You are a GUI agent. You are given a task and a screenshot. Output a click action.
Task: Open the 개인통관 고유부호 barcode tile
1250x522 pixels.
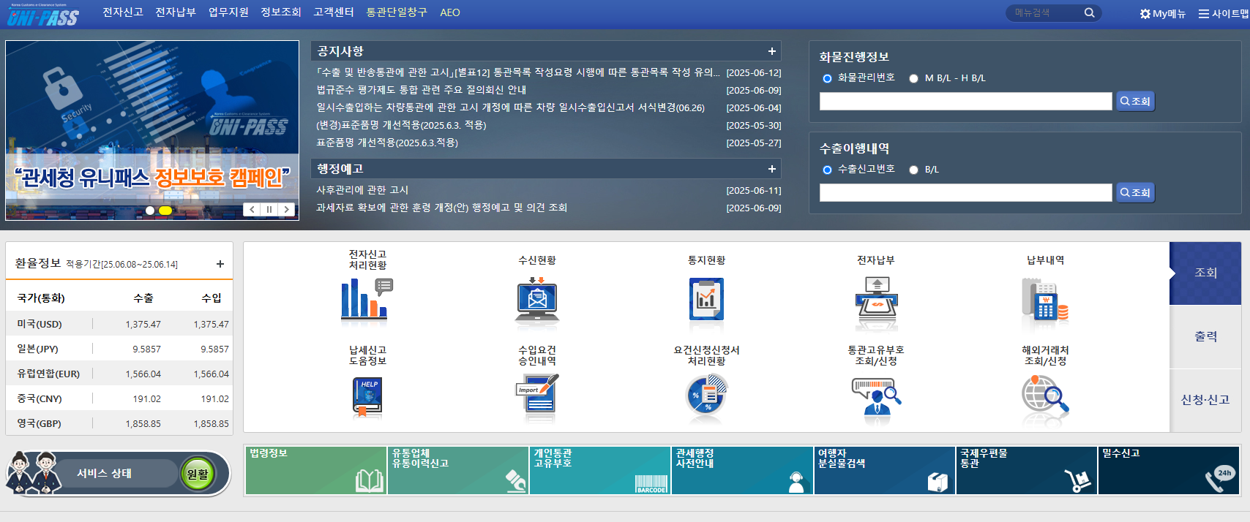pyautogui.click(x=600, y=470)
